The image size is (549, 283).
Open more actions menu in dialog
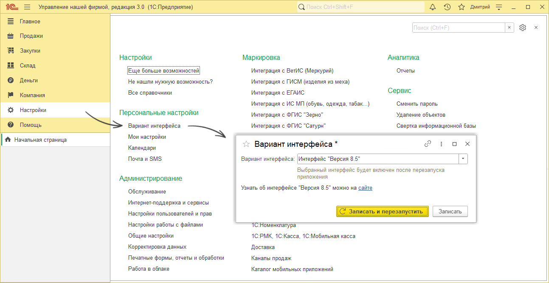441,144
